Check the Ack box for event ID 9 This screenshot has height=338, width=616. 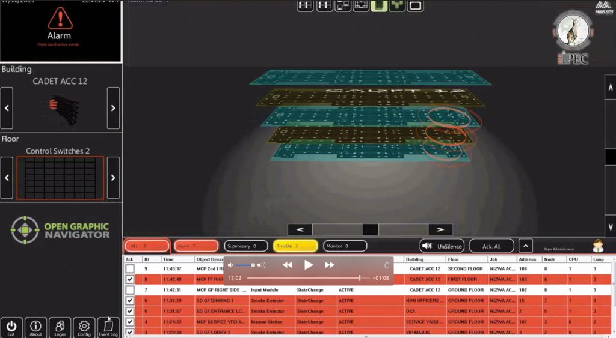pyautogui.click(x=130, y=269)
